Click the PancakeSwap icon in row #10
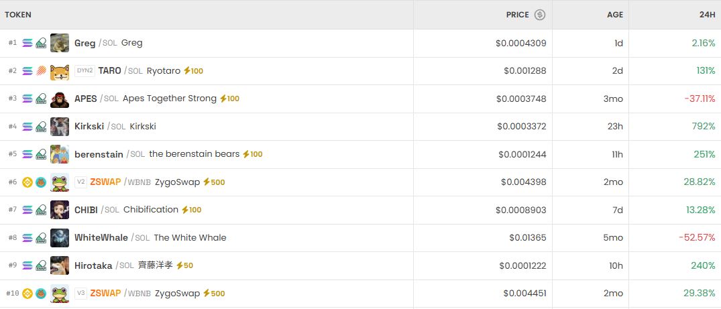Screen dimensions: 721x309 pos(41,294)
